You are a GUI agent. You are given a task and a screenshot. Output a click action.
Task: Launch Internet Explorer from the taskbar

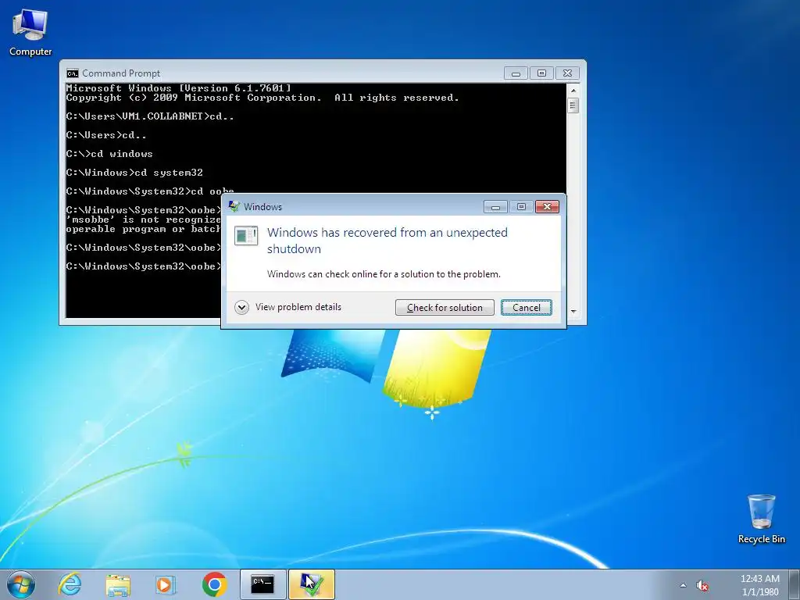pos(70,584)
